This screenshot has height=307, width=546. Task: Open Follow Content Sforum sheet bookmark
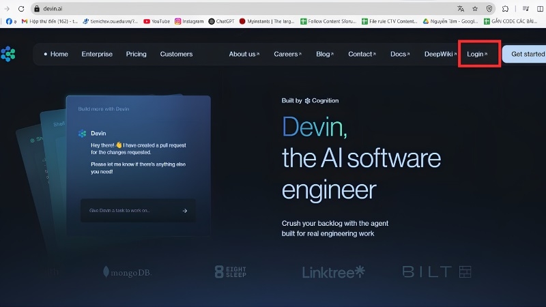[328, 21]
